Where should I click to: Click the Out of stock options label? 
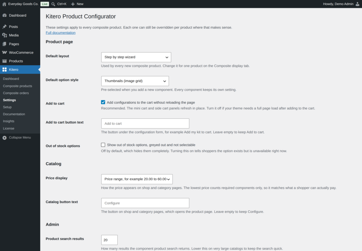point(63,146)
